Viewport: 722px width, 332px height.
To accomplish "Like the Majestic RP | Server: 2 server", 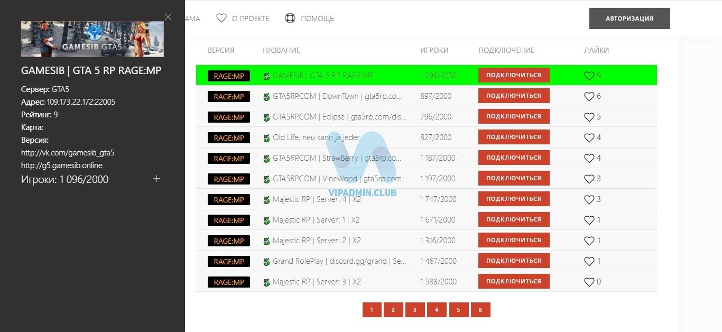I will 589,241.
